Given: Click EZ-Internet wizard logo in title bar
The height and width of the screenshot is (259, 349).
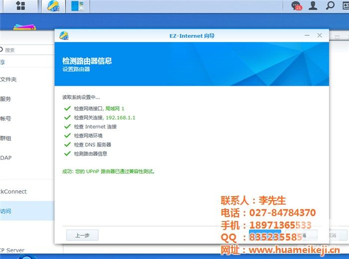Looking at the screenshot, I should 64,35.
